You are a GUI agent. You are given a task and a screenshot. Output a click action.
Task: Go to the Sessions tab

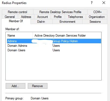[x=95, y=22]
